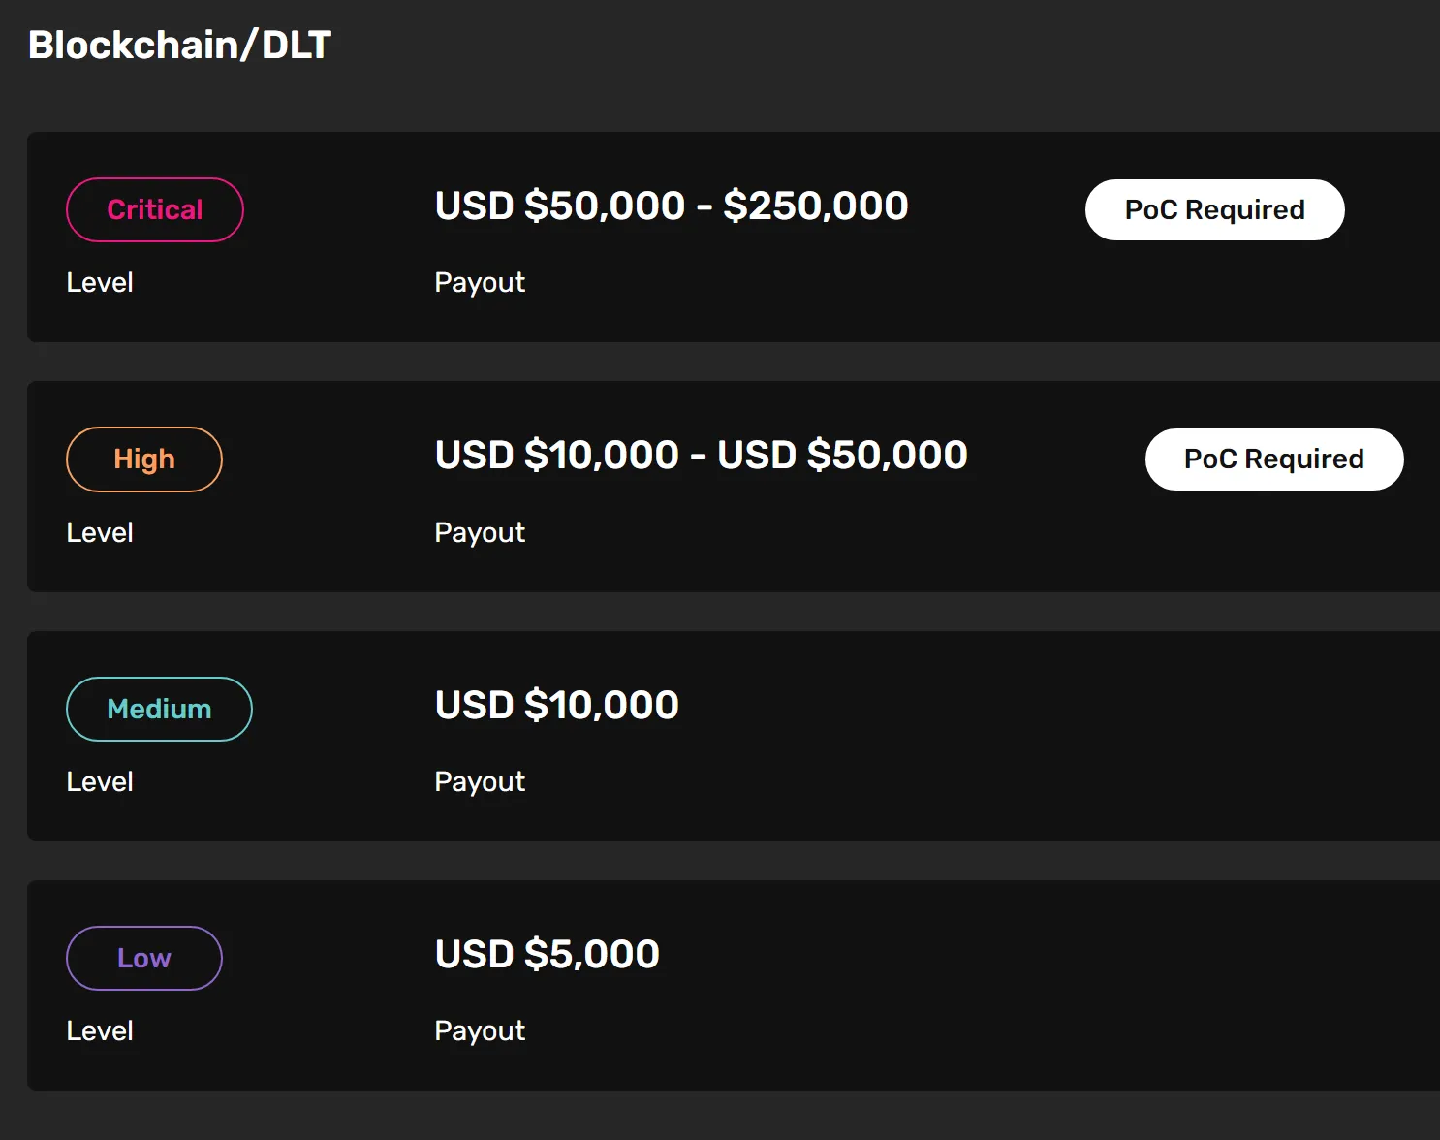Click Payout label beneath USD $5,000
This screenshot has width=1440, height=1140.
480,1030
